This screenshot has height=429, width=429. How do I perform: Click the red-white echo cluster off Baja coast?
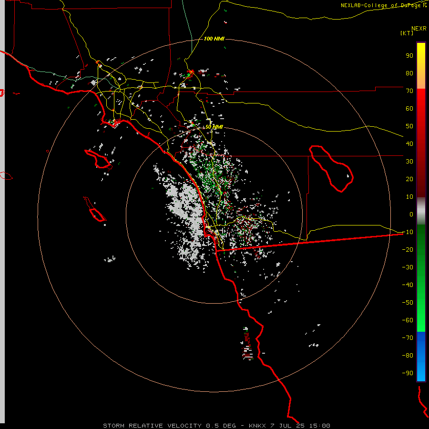[x=247, y=344]
